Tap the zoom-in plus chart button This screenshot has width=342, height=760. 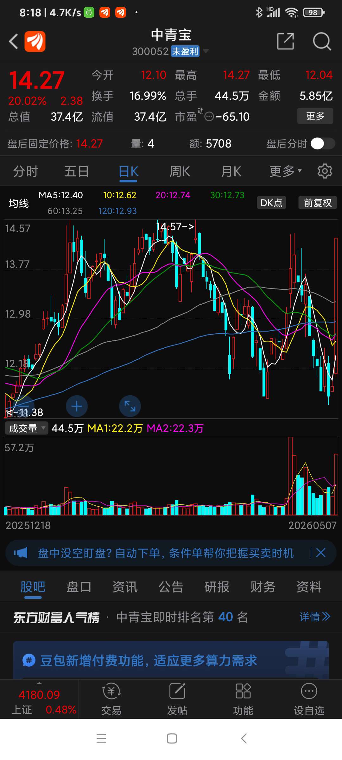(77, 406)
